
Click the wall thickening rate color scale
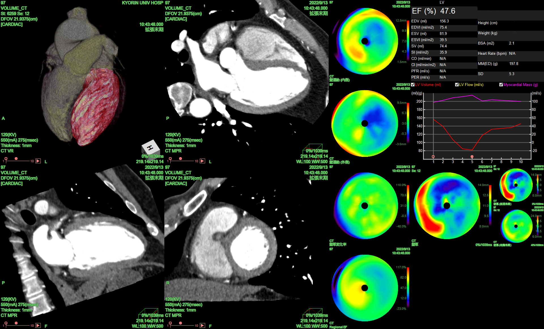(x=408, y=206)
